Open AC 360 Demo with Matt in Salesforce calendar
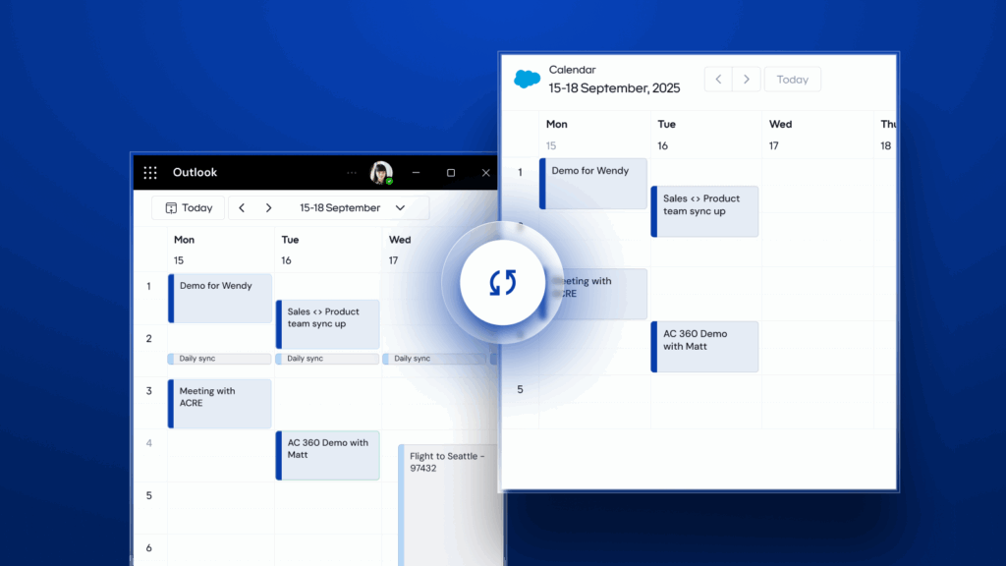Image resolution: width=1006 pixels, height=566 pixels. tap(703, 346)
